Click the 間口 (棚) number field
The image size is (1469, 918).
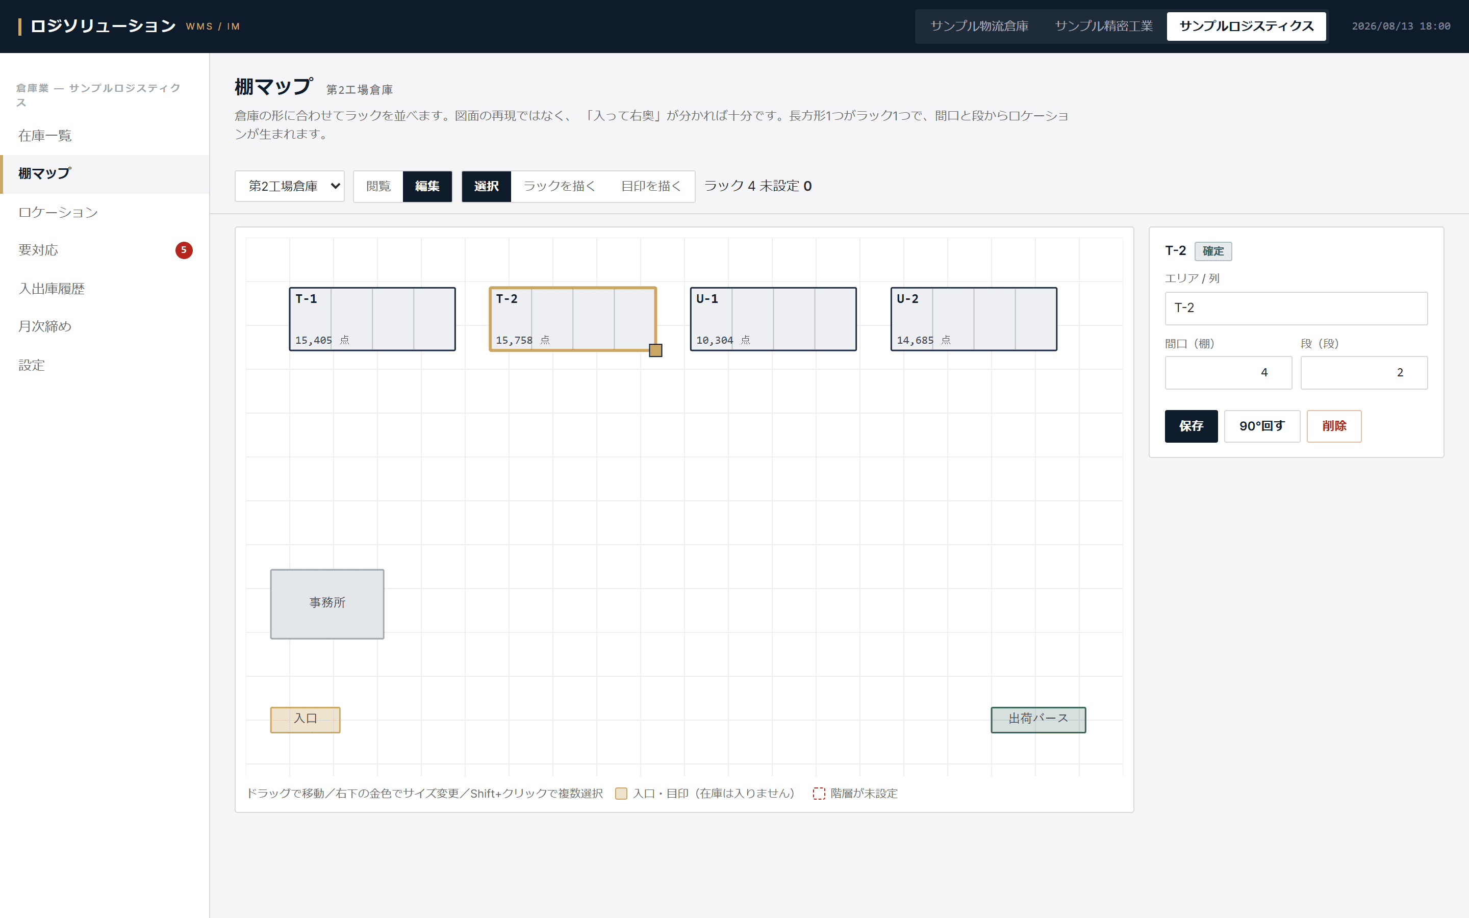coord(1228,373)
